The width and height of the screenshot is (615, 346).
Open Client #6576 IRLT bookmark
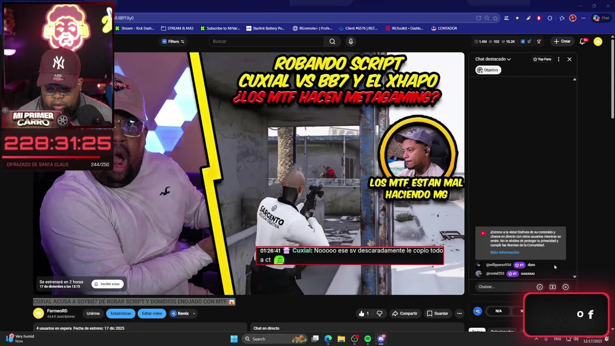point(358,28)
